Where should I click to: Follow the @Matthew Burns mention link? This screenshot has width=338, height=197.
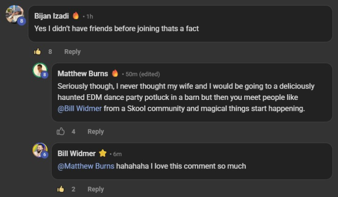(86, 166)
